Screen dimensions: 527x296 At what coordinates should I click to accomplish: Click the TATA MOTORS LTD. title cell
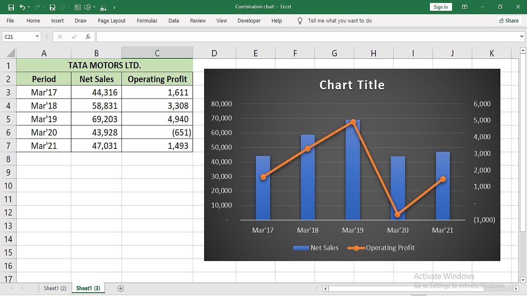pos(105,65)
